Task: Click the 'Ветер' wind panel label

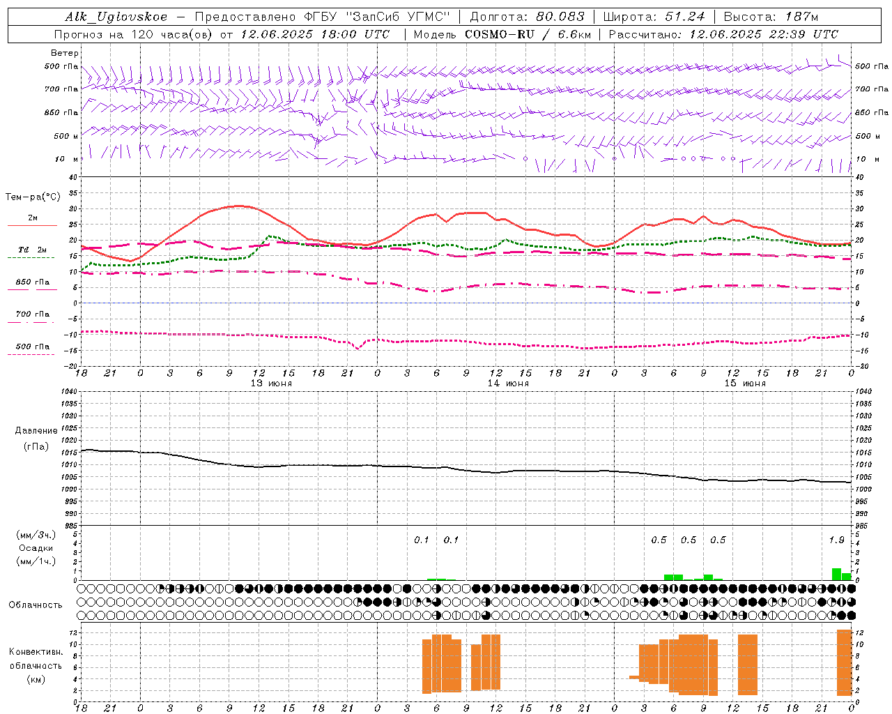Action: 65,53
